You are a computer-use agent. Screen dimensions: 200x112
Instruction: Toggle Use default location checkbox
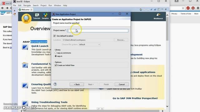tap(54, 36)
